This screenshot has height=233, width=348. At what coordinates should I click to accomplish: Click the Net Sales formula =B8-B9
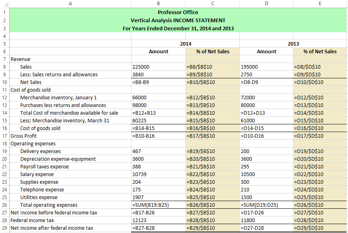coord(159,82)
